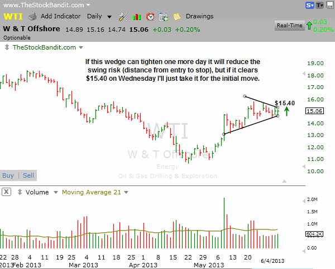Click the lower wedge trendline start handle

224,134
